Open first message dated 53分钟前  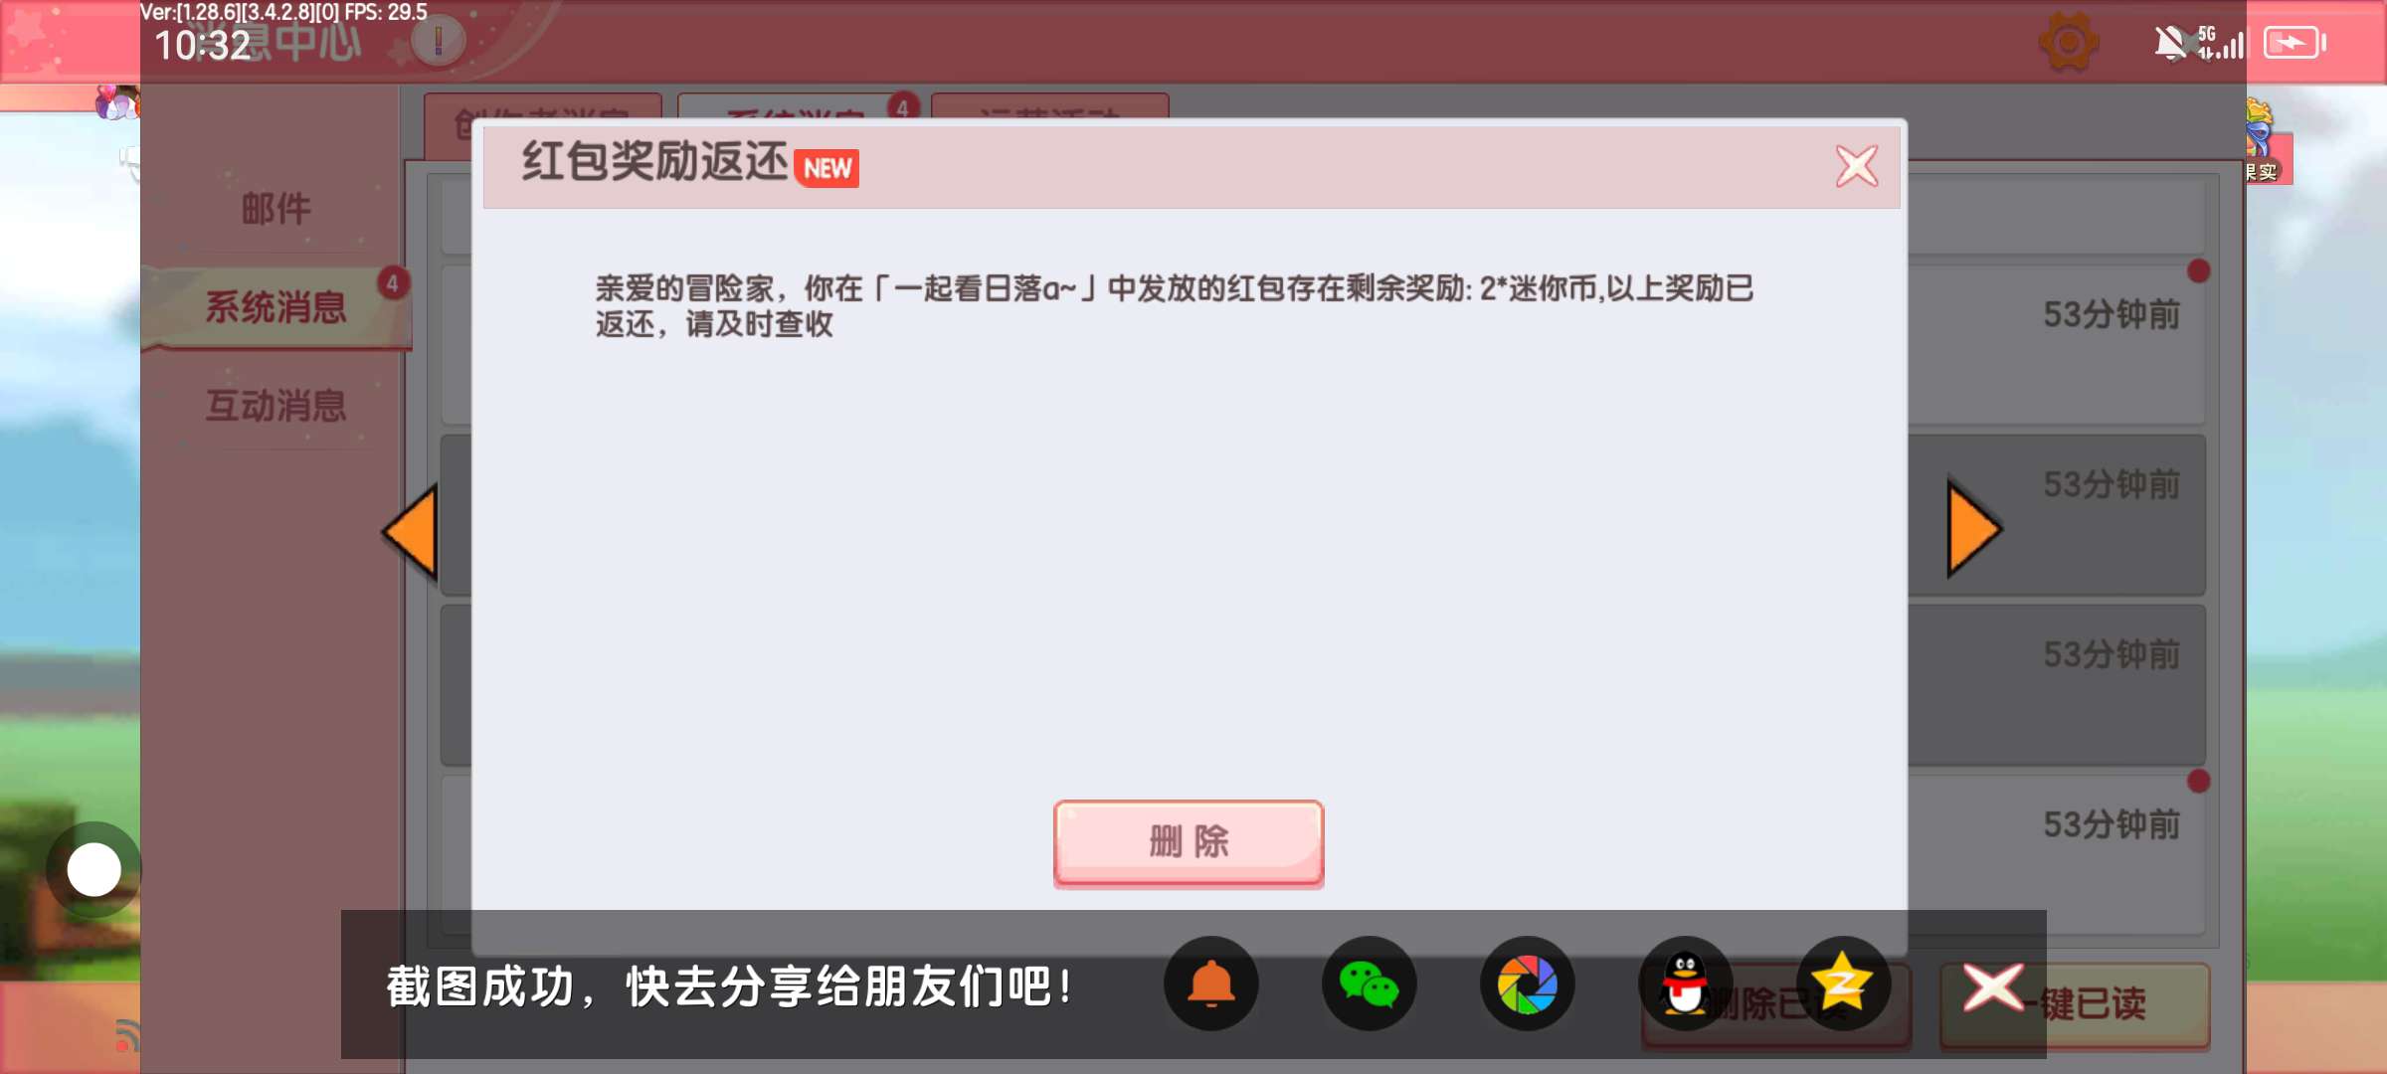tap(2058, 344)
